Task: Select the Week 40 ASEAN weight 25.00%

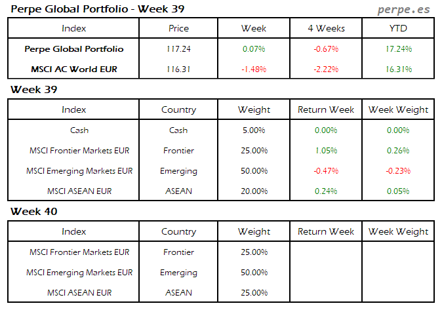Action: coord(254,292)
